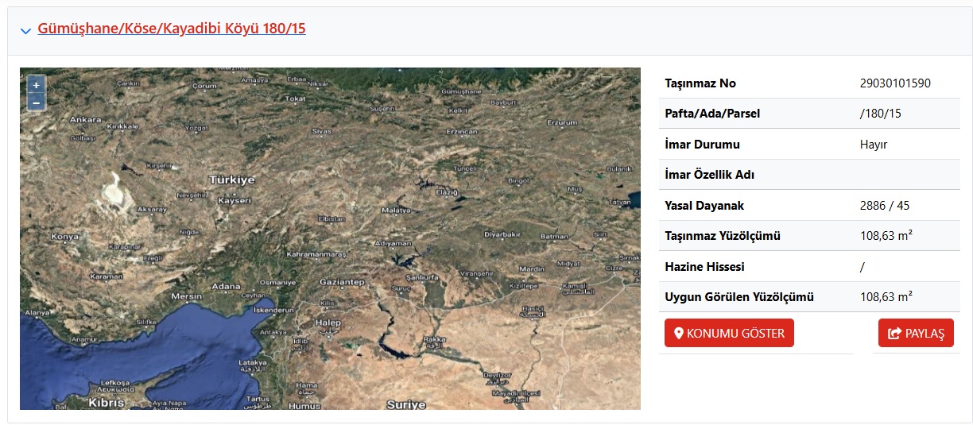Screen dimensions: 973x425
Task: Click Diyarbakır on the map
Action: click(x=502, y=234)
